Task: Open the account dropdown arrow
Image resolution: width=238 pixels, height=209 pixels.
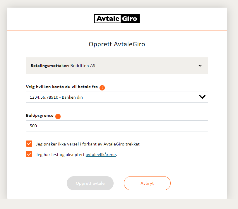Action: click(202, 97)
